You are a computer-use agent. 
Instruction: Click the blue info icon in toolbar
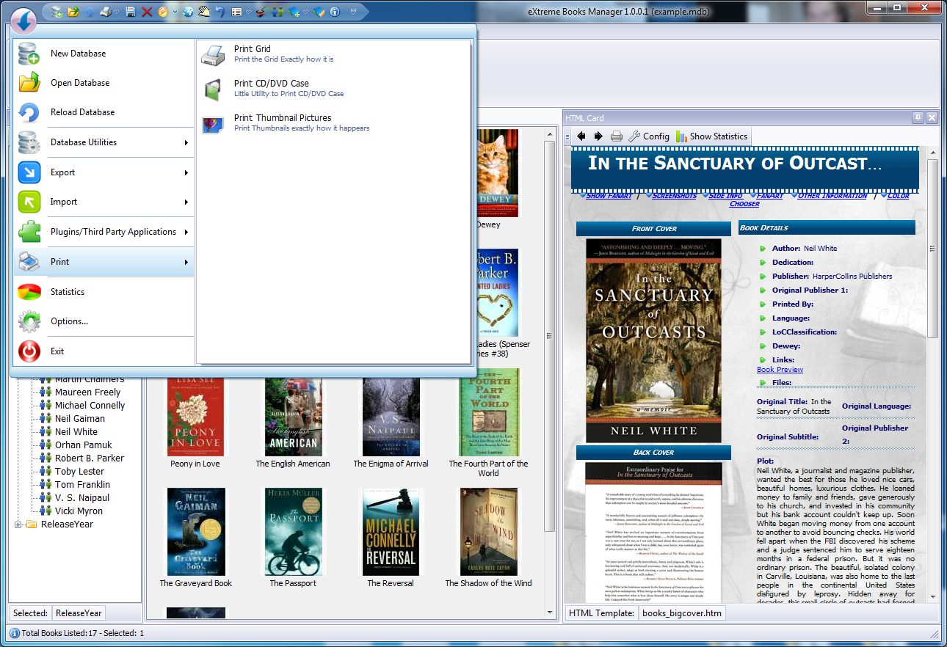335,12
